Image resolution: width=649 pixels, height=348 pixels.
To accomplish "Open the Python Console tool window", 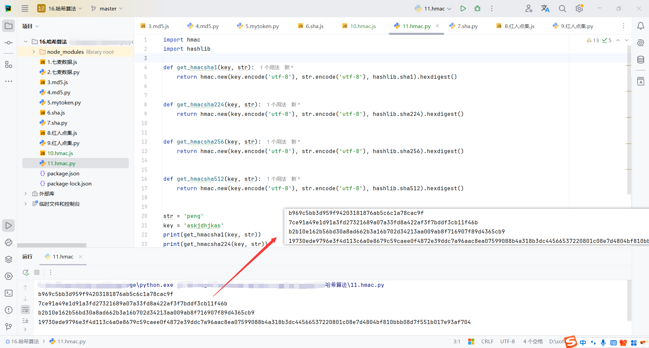I will 8,242.
